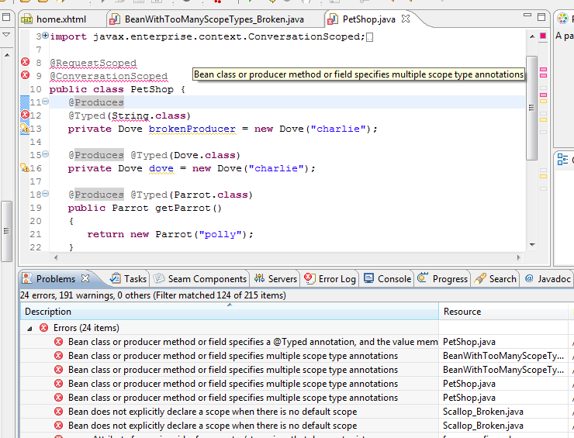
Task: Click the left panel minimize icon
Action: coord(6,17)
